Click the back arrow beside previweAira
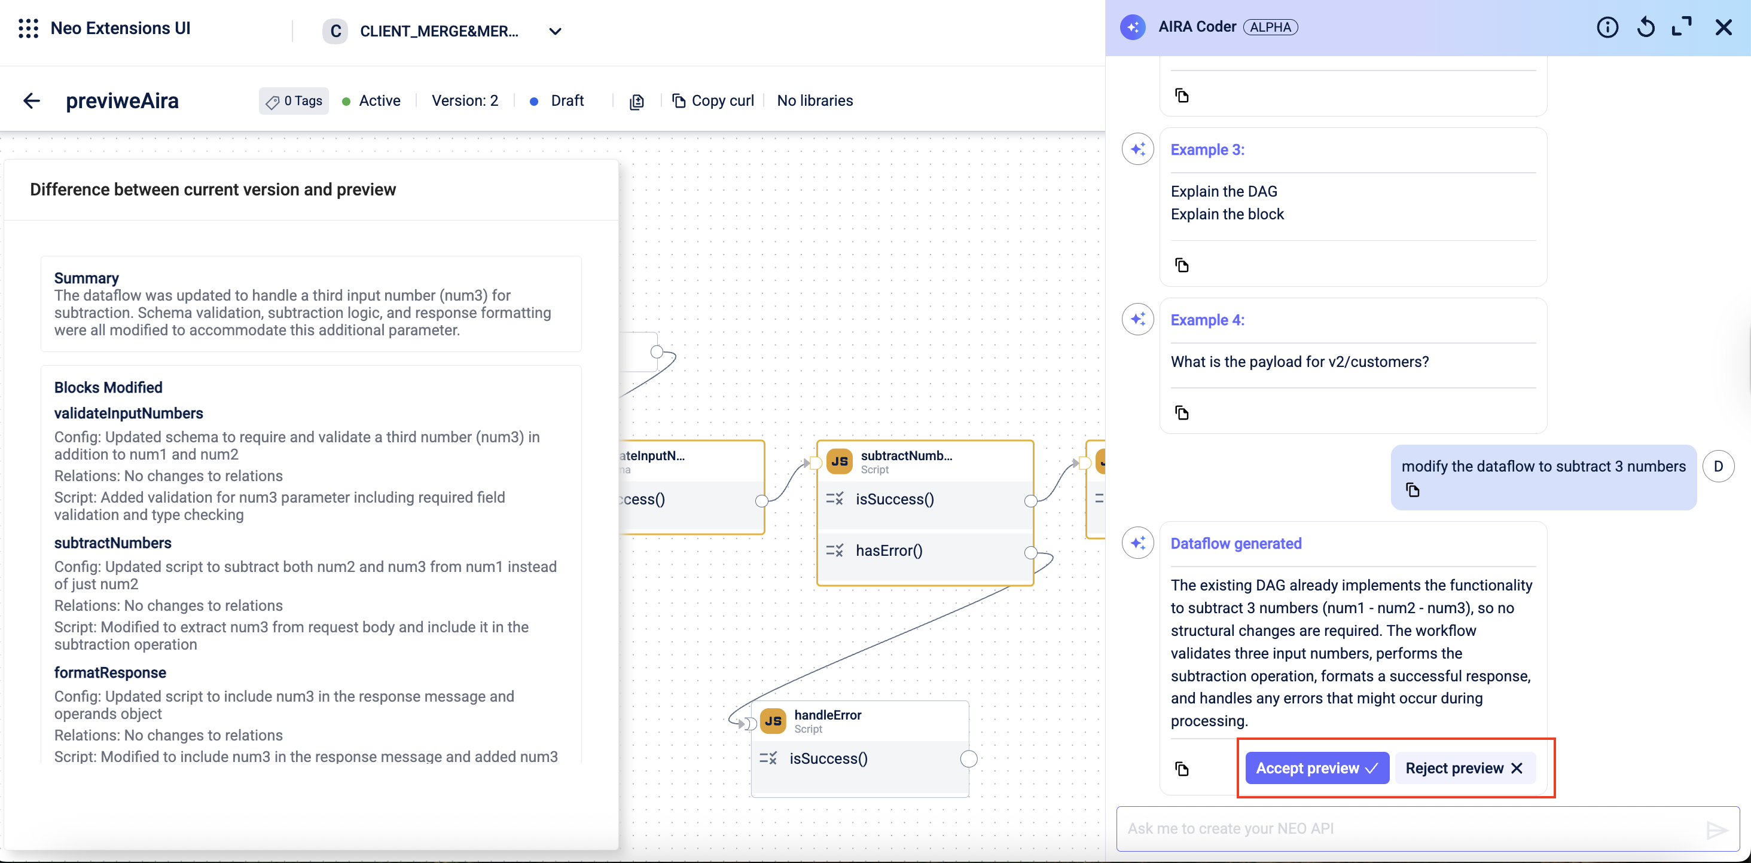Image resolution: width=1751 pixels, height=863 pixels. point(32,101)
